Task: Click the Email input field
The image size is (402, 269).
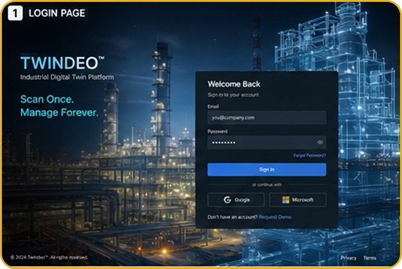Action: [x=266, y=118]
